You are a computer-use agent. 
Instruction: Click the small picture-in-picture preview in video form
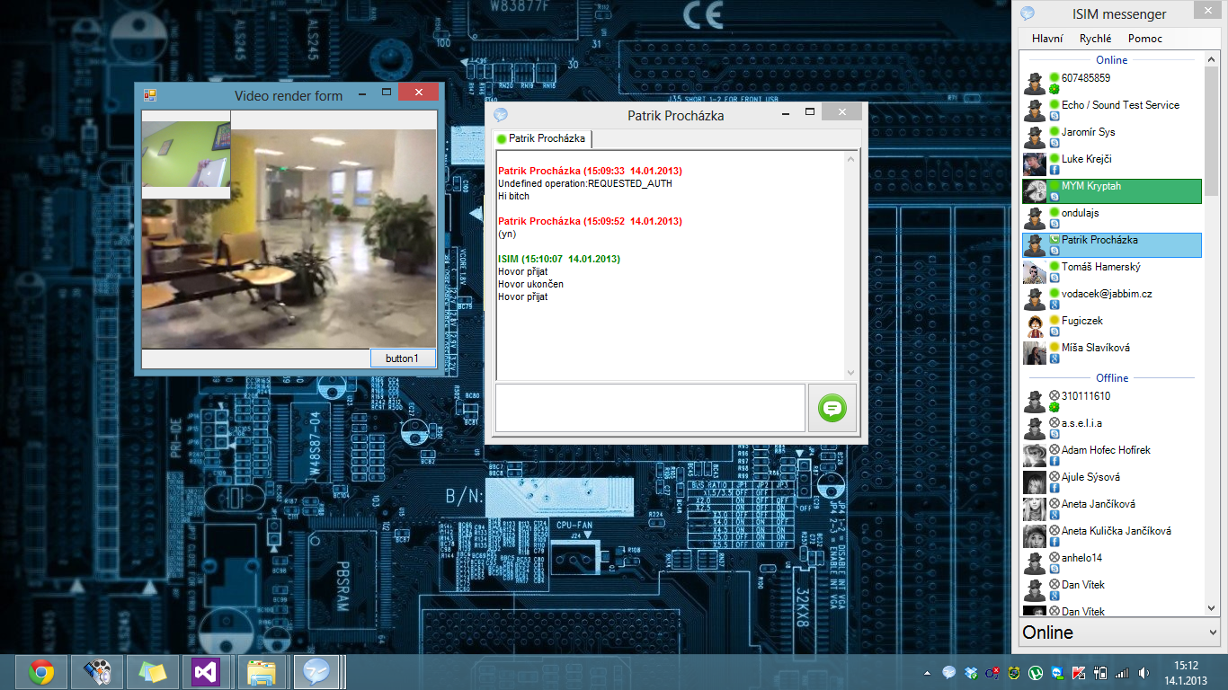pyautogui.click(x=186, y=154)
